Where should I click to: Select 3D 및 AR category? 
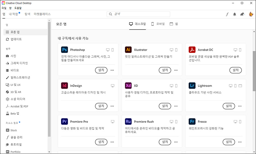(x=13, y=92)
